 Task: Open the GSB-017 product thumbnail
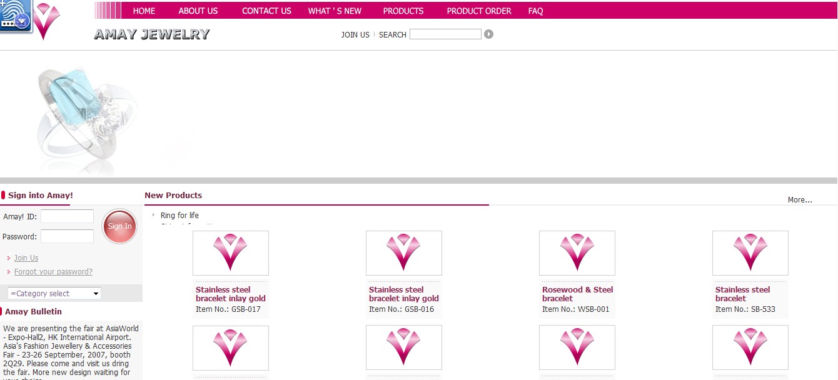[231, 253]
